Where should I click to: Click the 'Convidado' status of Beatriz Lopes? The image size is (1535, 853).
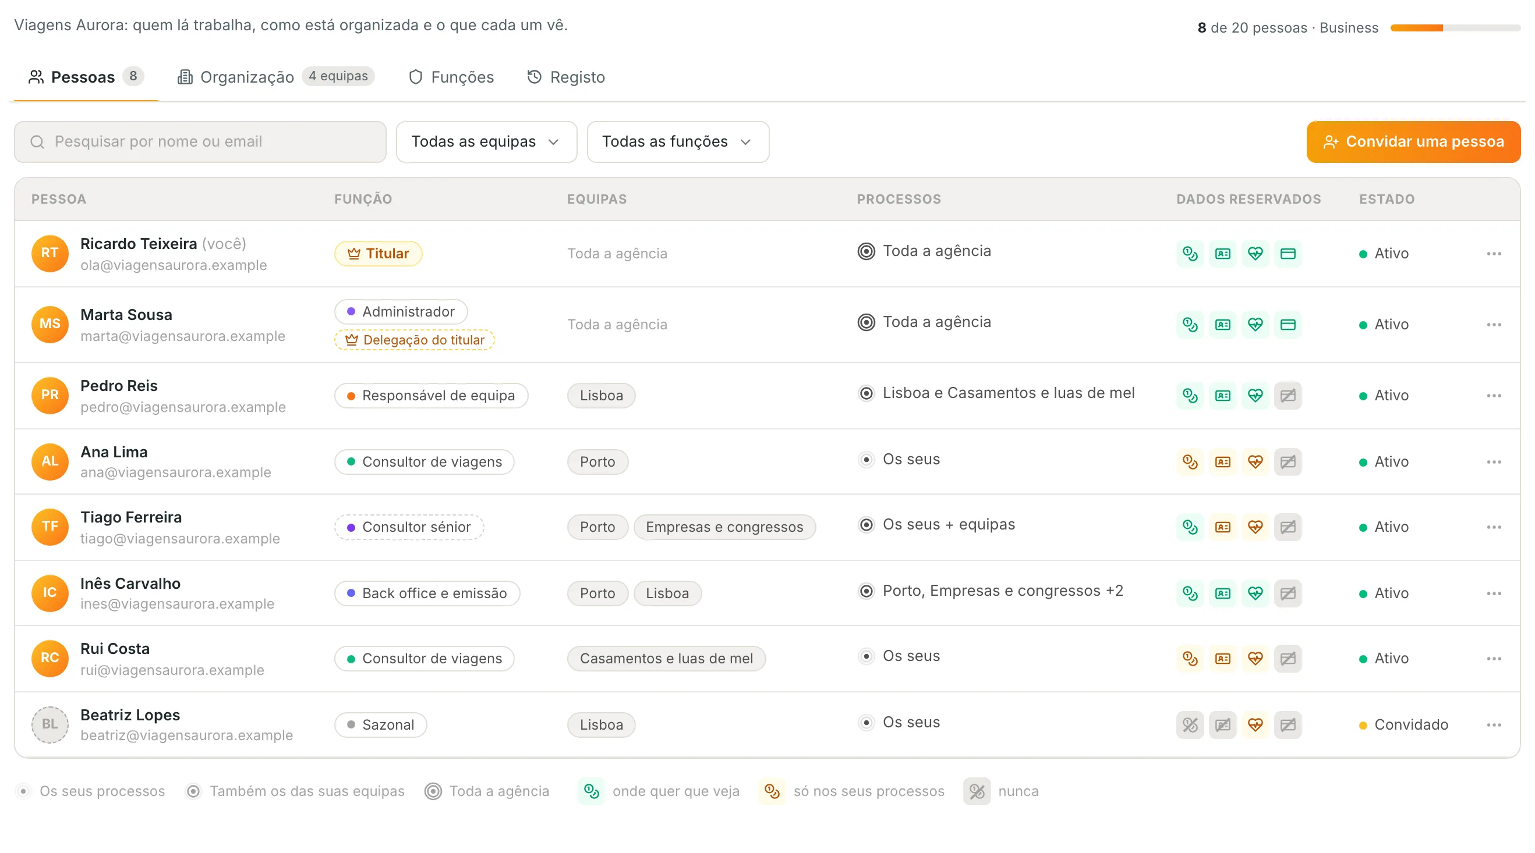point(1403,724)
